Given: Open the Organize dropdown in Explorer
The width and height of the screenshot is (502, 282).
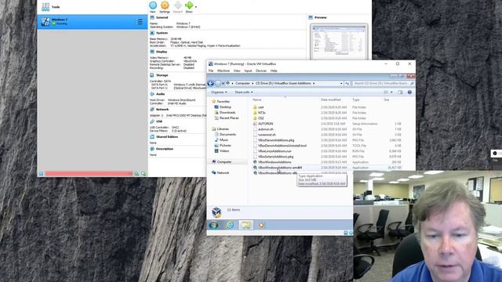Looking at the screenshot, I should [x=219, y=92].
